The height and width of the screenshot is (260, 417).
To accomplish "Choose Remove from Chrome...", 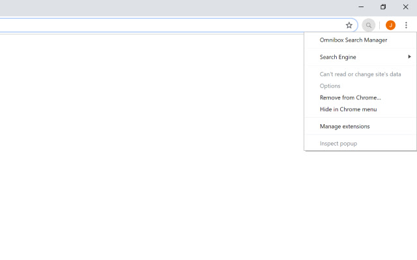I will coord(360,97).
